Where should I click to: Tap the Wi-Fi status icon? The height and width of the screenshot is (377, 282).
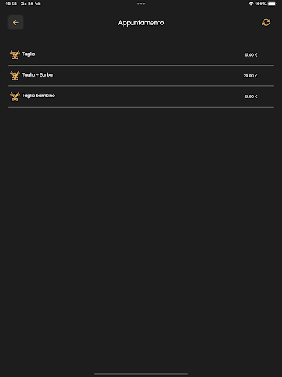251,4
